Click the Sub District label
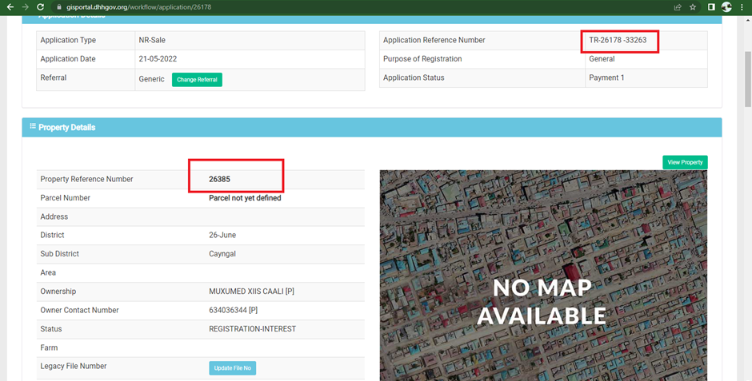Screen dimensions: 752x381 59,254
